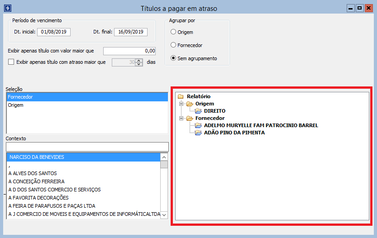Select Origem in the Seleção list

coord(15,105)
